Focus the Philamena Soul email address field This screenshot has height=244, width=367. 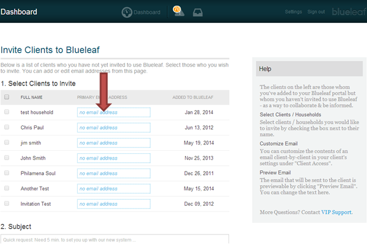pyautogui.click(x=114, y=173)
